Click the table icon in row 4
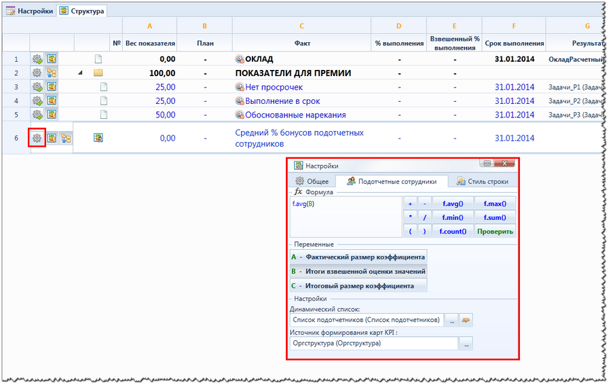The width and height of the screenshot is (611, 387). tap(52, 101)
